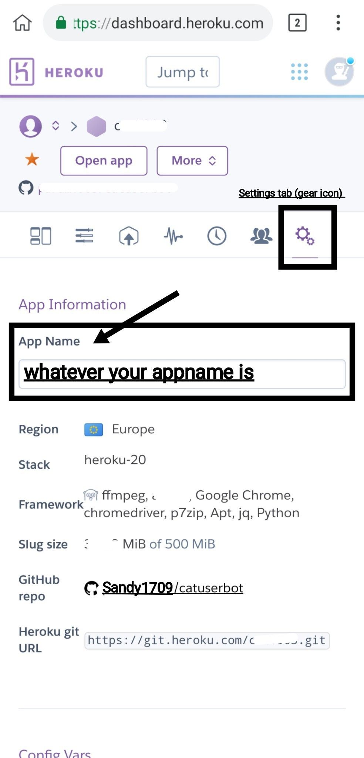Switch to the Resources tab icon
364x758 pixels.
84,236
